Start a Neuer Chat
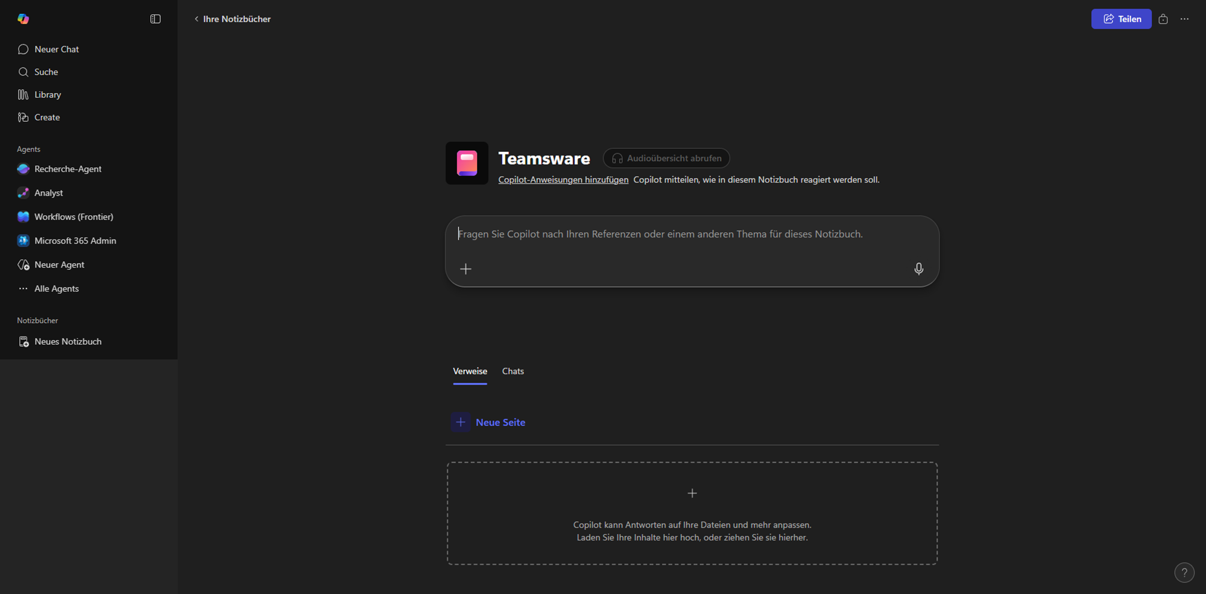 tap(56, 49)
